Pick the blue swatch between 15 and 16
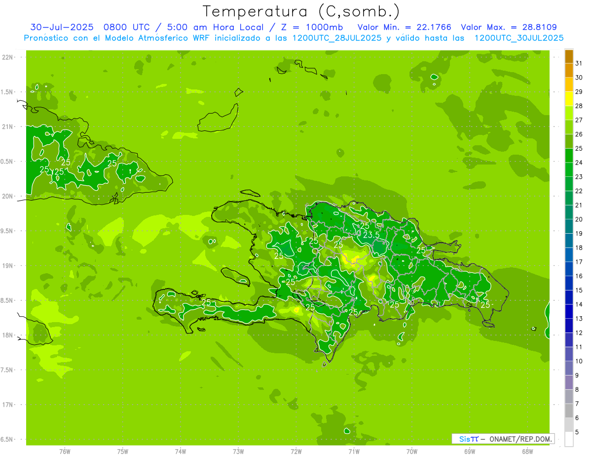 point(569,283)
